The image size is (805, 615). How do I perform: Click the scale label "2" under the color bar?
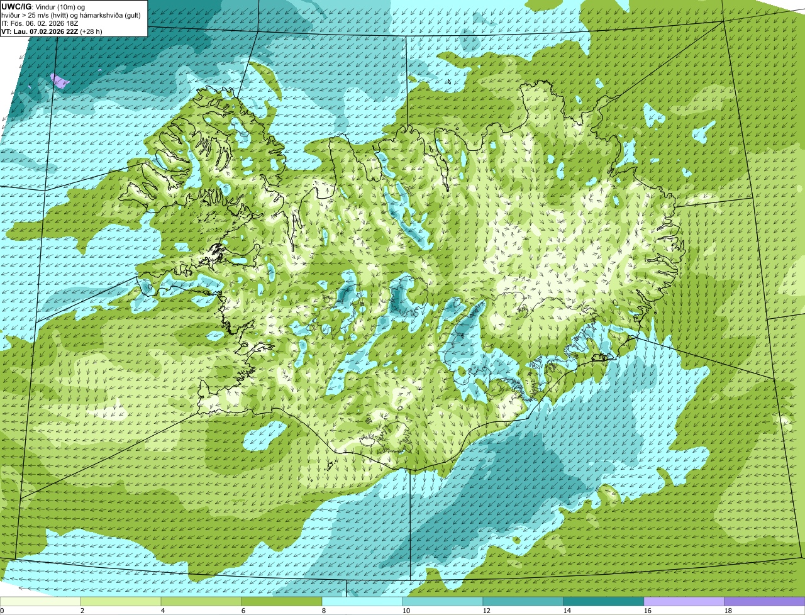coord(82,611)
